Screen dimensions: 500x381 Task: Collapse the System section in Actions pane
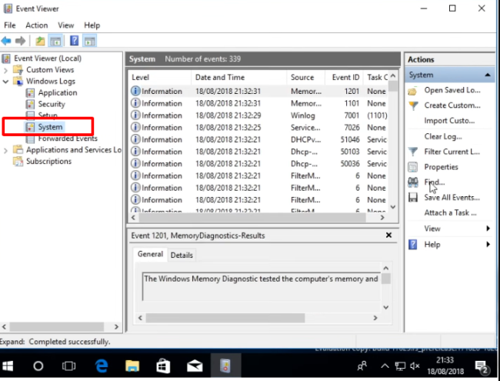coord(488,75)
